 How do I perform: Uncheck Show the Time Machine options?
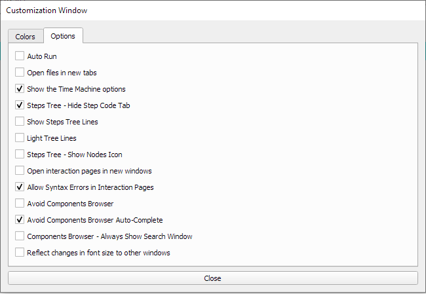(x=20, y=89)
